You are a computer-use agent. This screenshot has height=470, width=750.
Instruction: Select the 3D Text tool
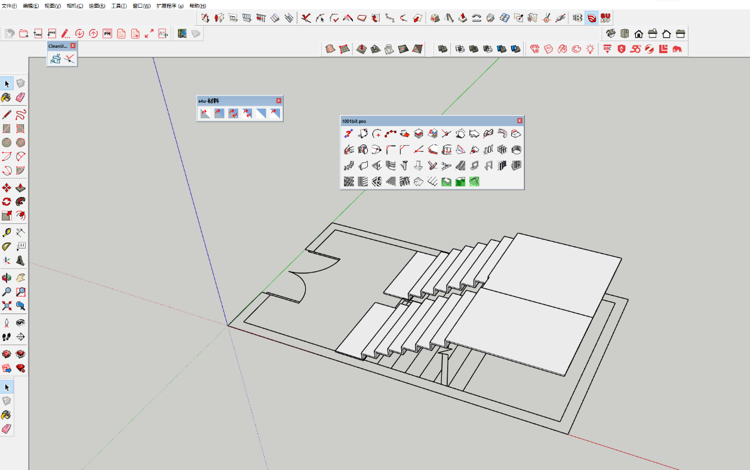click(20, 260)
